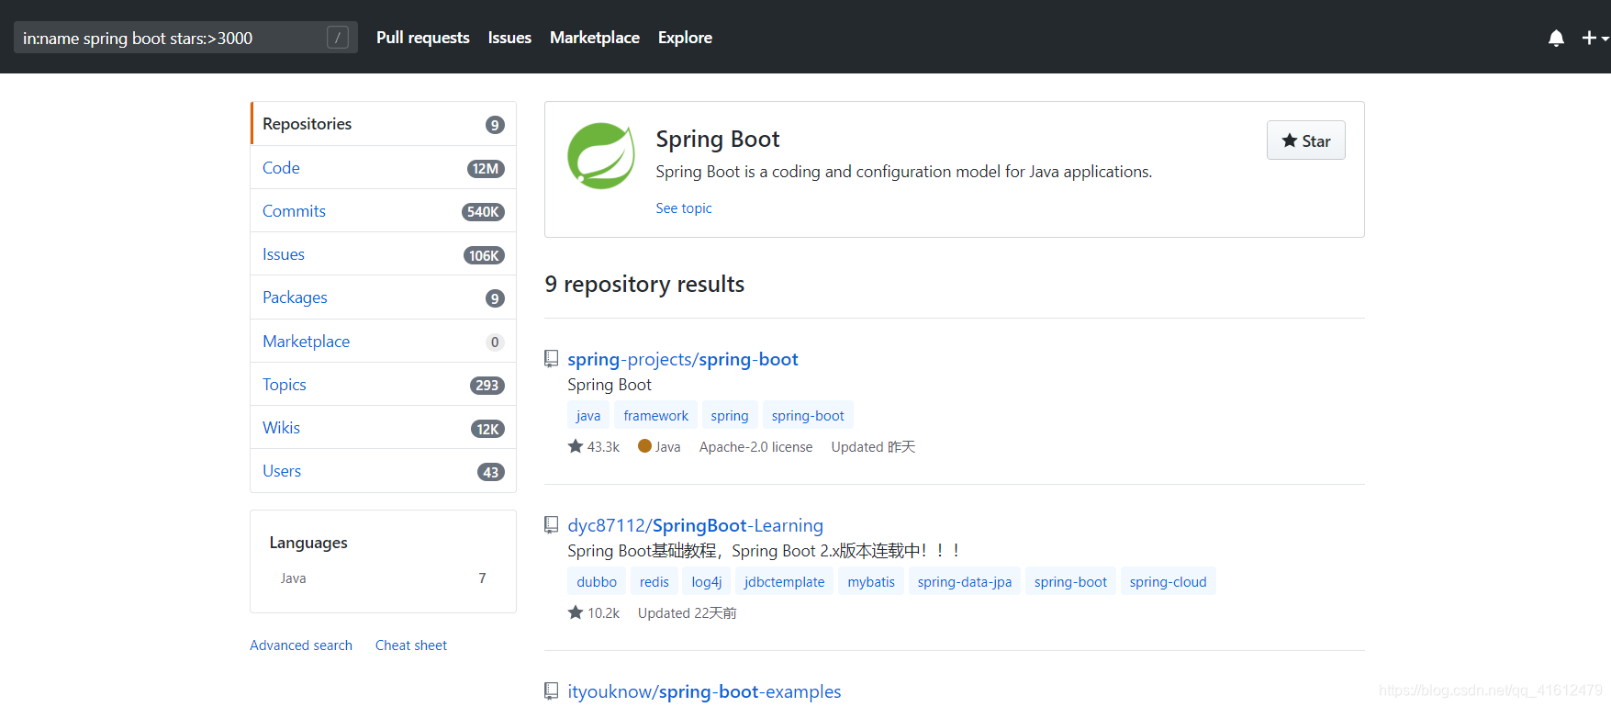Click the spring-cloud topic tag

(1169, 581)
